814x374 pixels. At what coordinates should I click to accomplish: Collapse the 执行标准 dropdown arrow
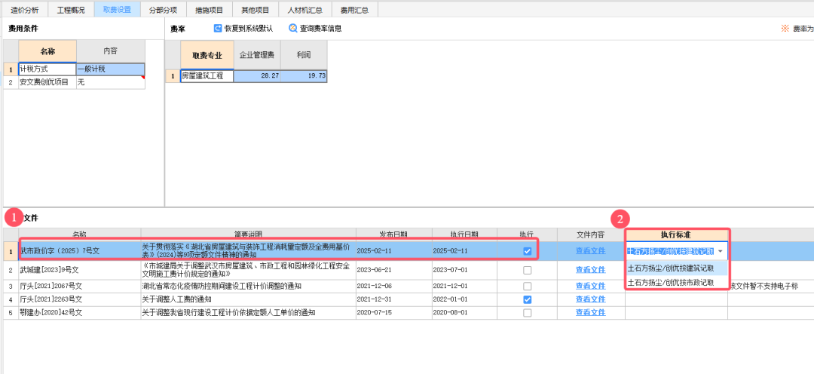click(720, 251)
